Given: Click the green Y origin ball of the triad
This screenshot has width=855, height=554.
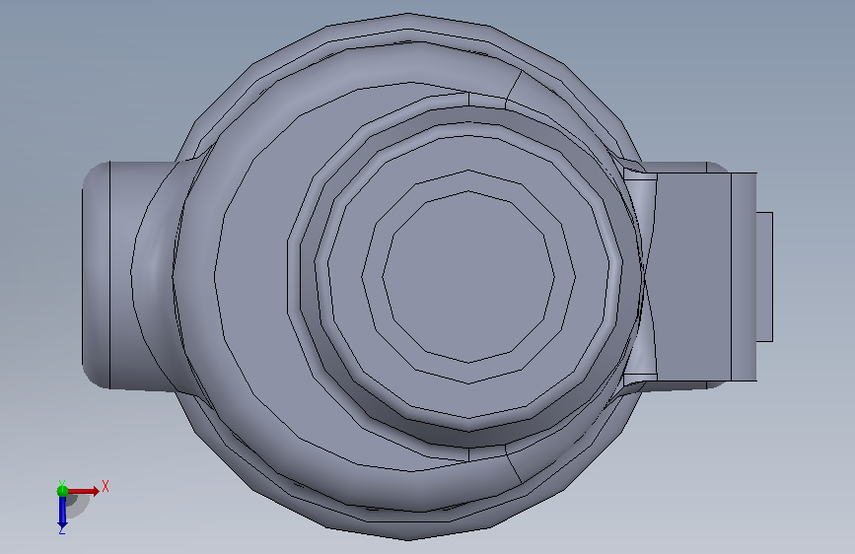Looking at the screenshot, I should [62, 491].
